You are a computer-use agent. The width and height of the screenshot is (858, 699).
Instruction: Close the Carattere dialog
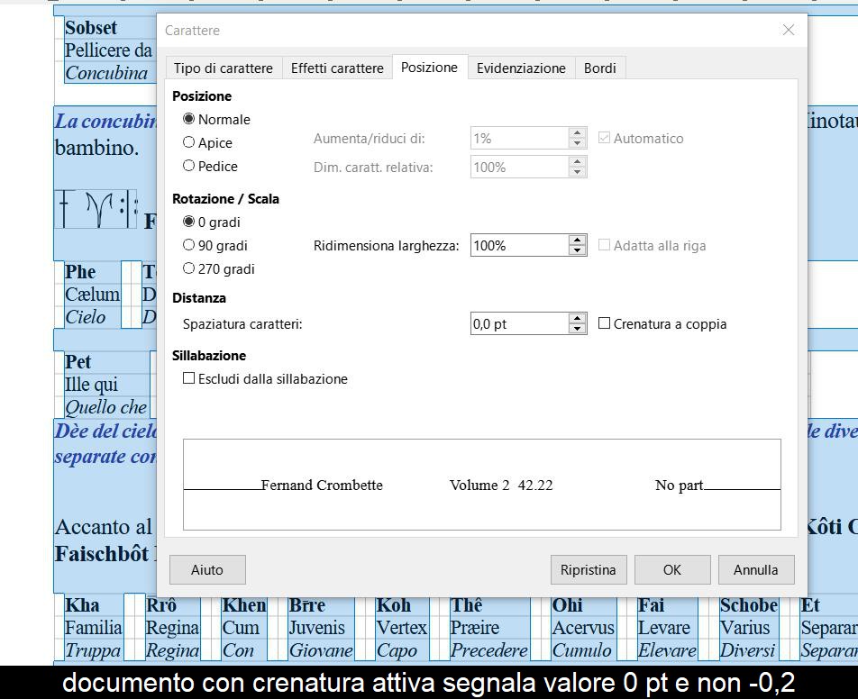788,30
